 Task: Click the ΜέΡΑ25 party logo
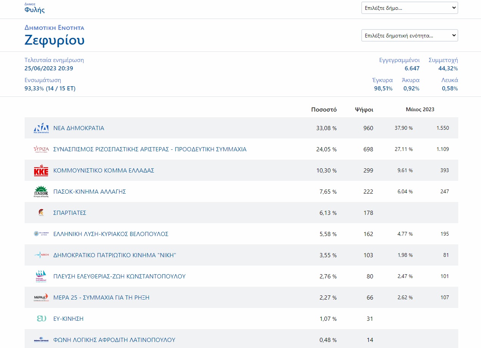coord(41,298)
